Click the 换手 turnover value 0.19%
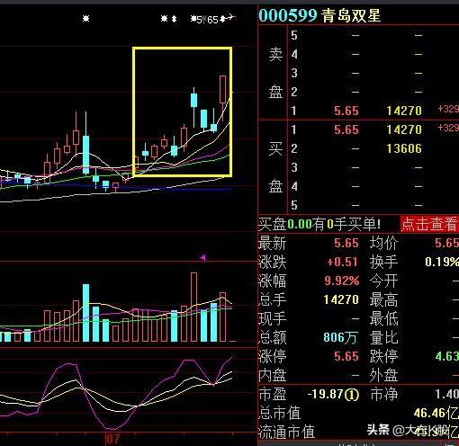 tap(442, 262)
